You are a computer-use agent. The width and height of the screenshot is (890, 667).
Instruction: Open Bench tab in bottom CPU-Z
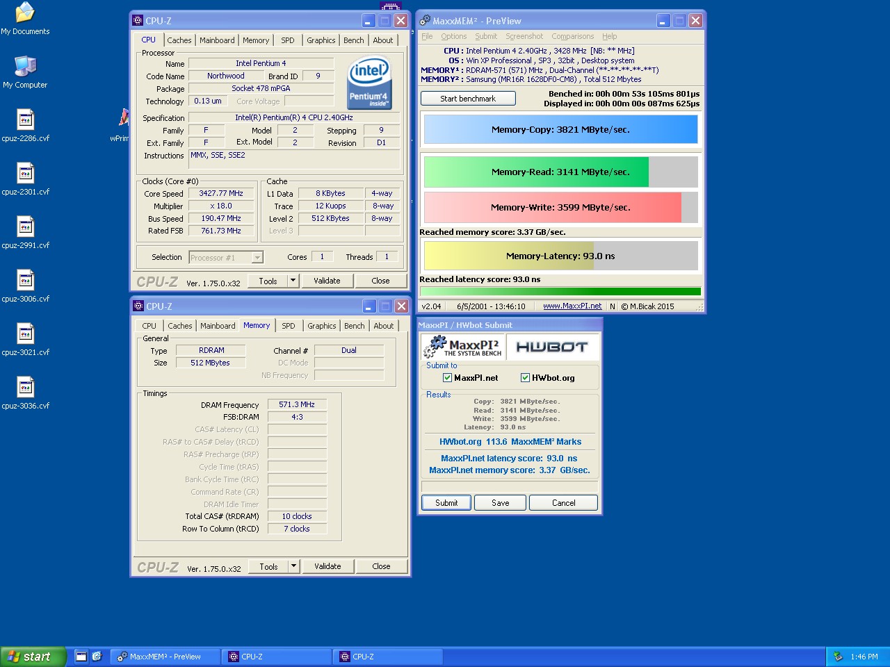click(x=355, y=326)
